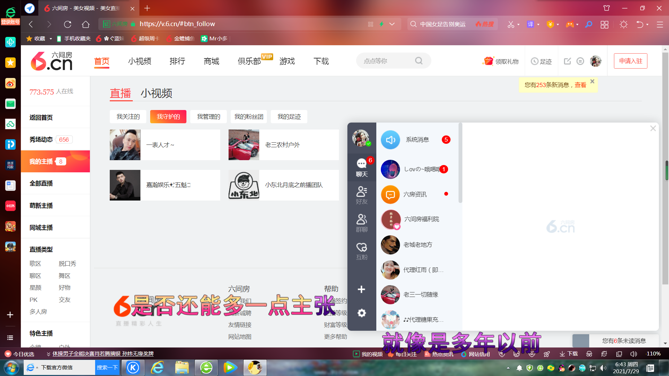Close the chat panel with X

pyautogui.click(x=653, y=128)
